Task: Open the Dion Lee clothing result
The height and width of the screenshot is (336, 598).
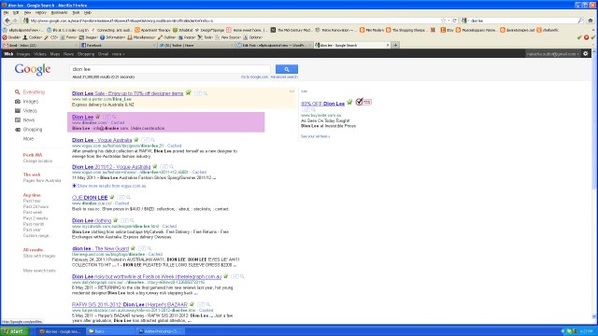Action: click(92, 220)
